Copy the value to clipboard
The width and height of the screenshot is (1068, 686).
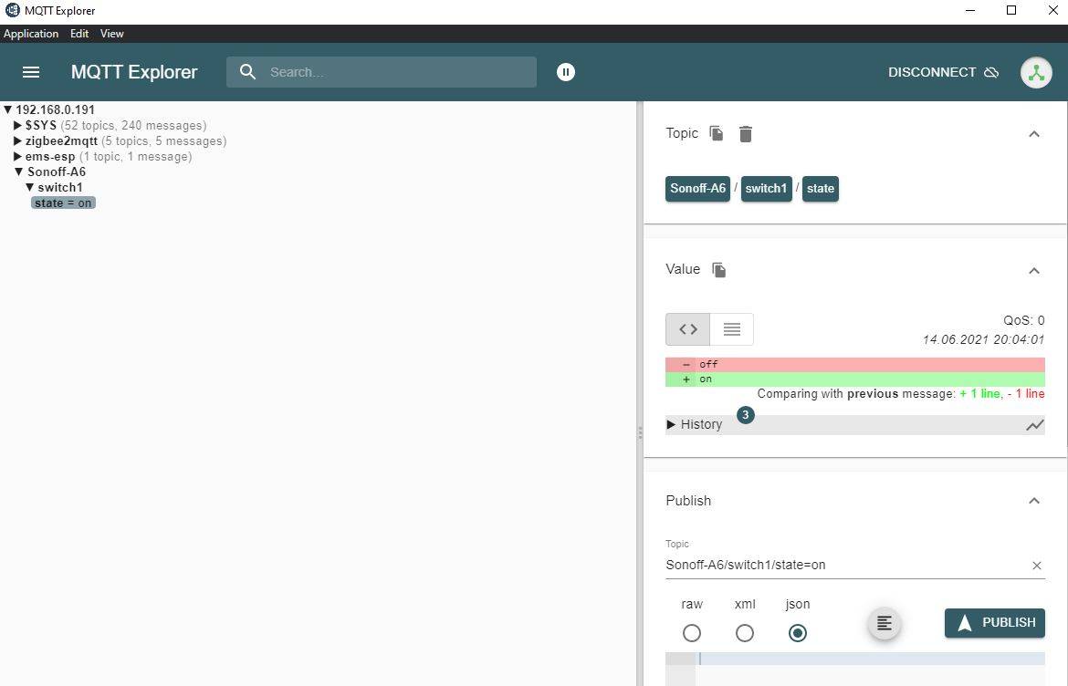(x=718, y=269)
